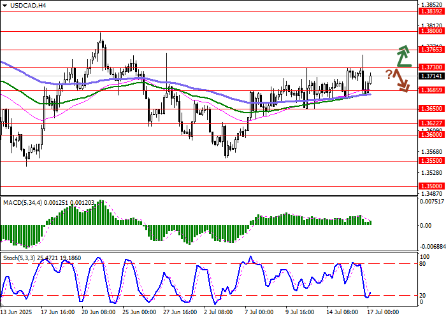Click the MACD(5,34,4) indicator label
This screenshot has height=318, width=446.
pyautogui.click(x=25, y=202)
